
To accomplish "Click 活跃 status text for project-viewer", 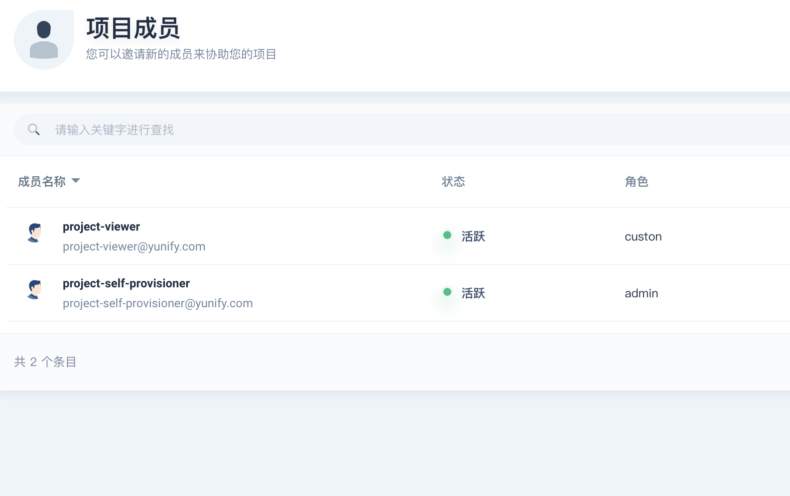I will (473, 237).
